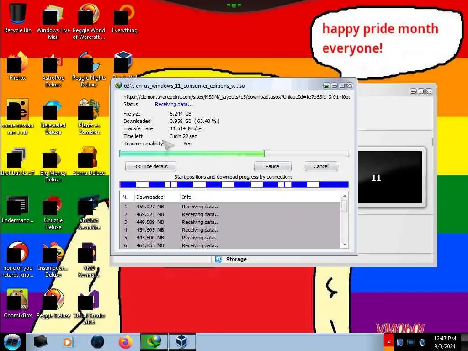Click the round dark blue taskbar icon
Viewport: 468px width, 351px height.
[98, 342]
